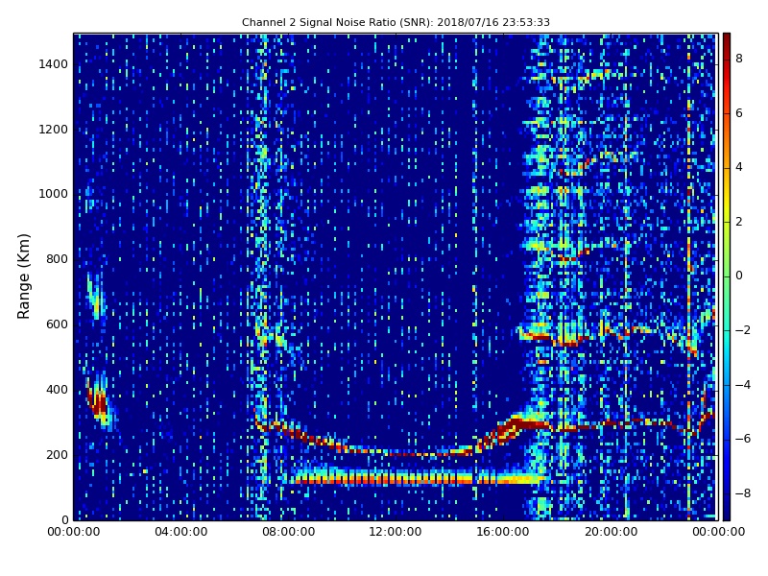Click the 1400 range tick label
This screenshot has width=768, height=576.
[x=54, y=64]
